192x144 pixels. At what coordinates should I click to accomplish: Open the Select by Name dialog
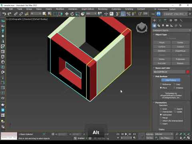tap(50, 14)
